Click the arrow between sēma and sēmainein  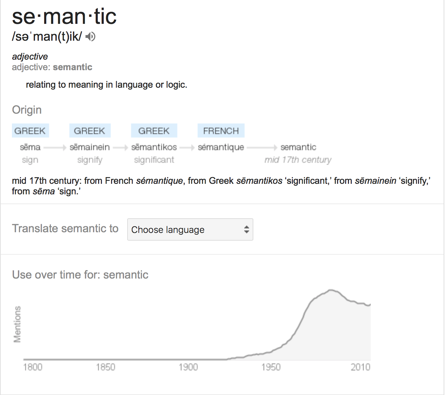(55, 148)
